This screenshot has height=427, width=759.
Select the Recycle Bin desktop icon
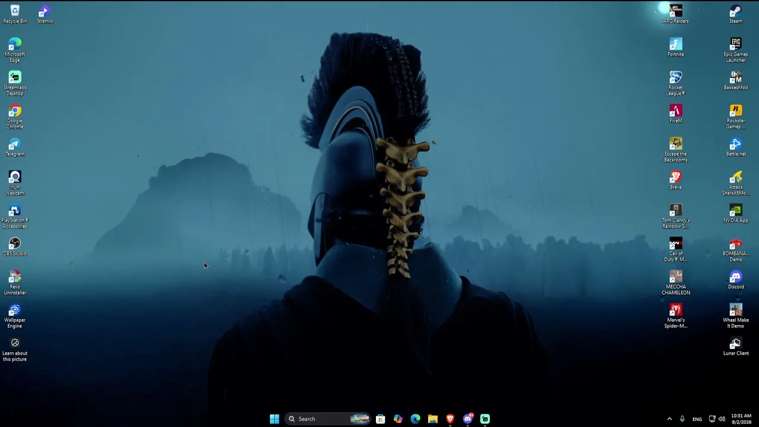pyautogui.click(x=15, y=14)
